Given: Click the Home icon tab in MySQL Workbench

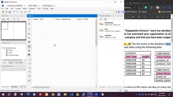Looking at the screenshot, I should tap(3, 6).
